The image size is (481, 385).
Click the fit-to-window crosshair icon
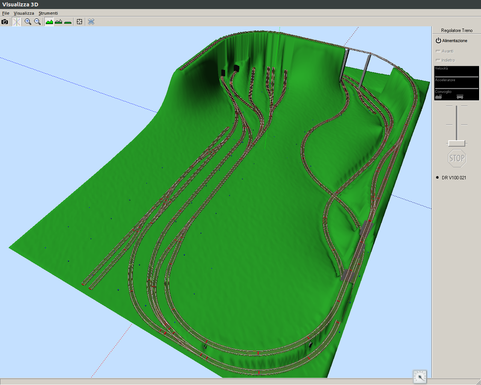pyautogui.click(x=79, y=22)
